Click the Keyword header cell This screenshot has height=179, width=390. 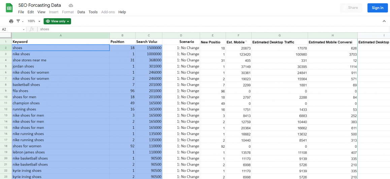(61, 42)
